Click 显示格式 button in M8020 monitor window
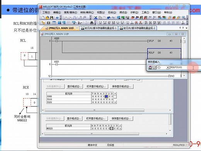Viewport: 201px width, 151px height. pyautogui.click(x=74, y=118)
